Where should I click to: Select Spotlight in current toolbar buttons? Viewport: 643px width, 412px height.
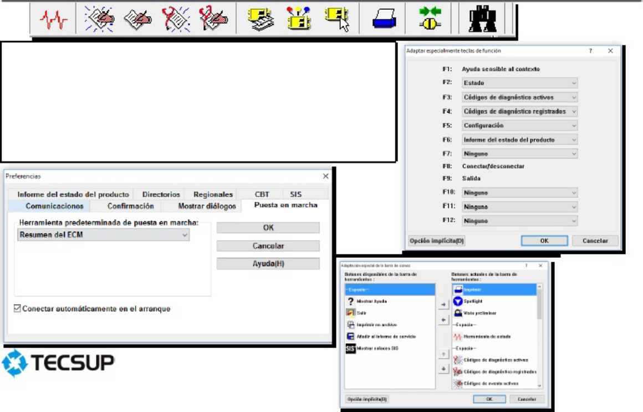pyautogui.click(x=494, y=301)
